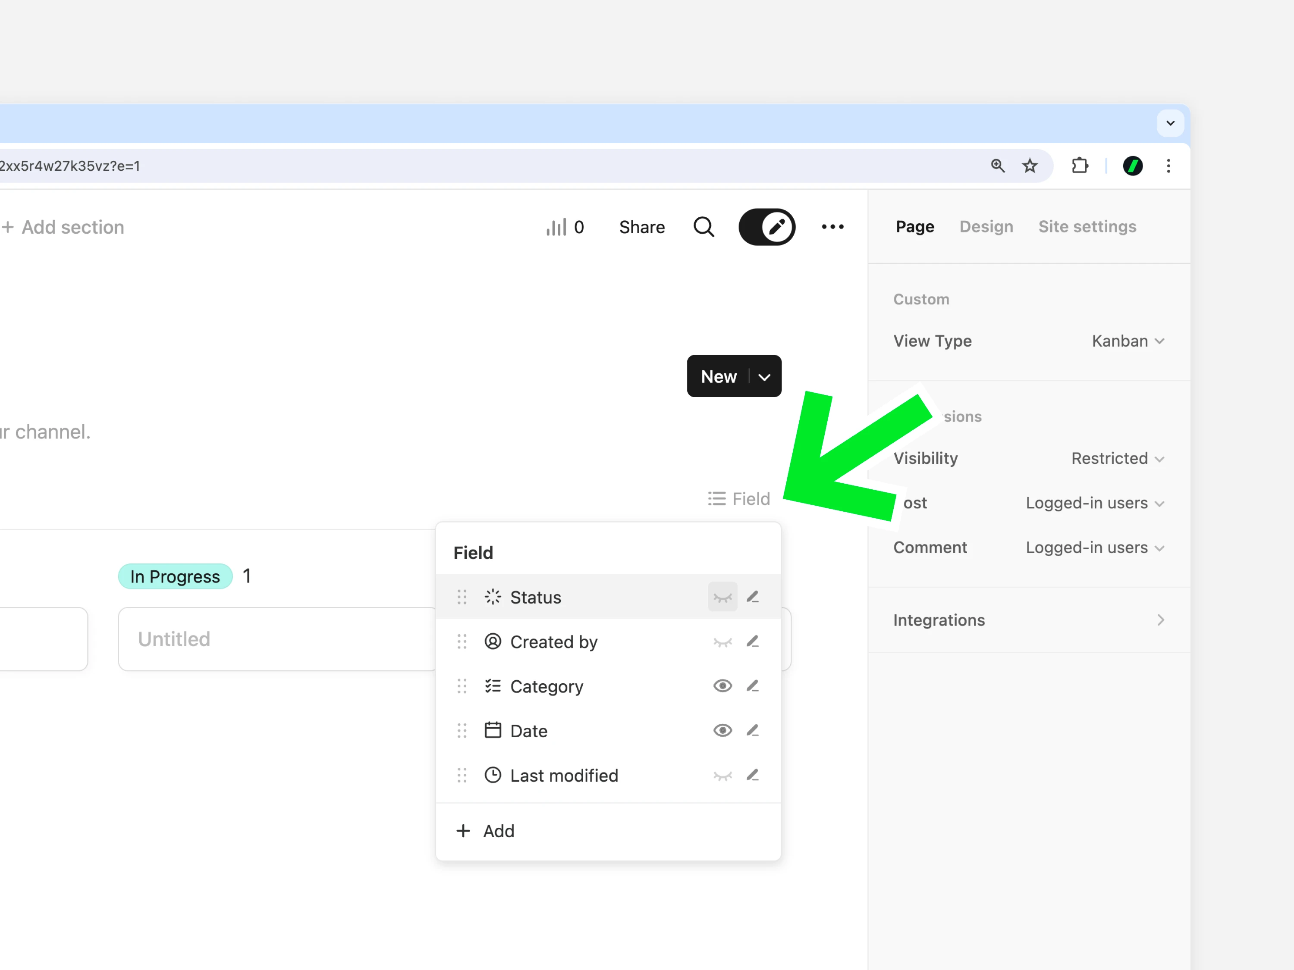Open the Site settings tab
Viewport: 1294px width, 970px height.
(1087, 227)
